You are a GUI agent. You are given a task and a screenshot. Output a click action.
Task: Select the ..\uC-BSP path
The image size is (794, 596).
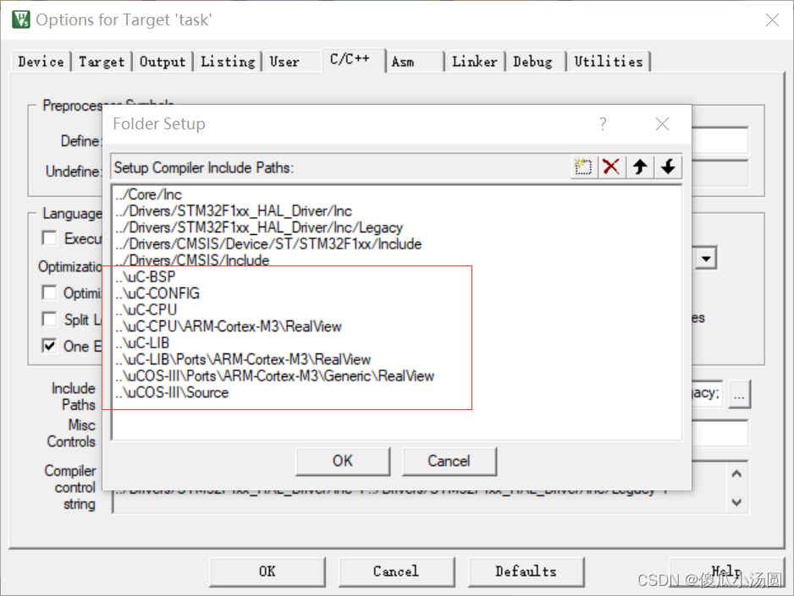tap(146, 277)
